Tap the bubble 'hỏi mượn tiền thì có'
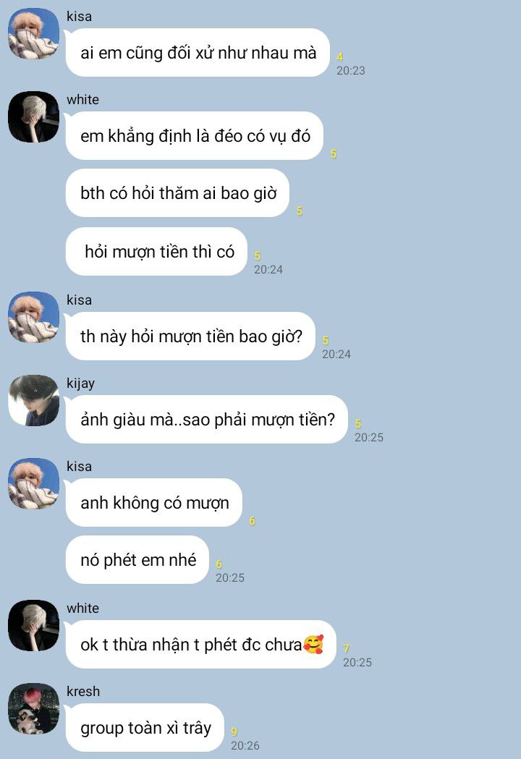This screenshot has width=521, height=759. pos(156,252)
